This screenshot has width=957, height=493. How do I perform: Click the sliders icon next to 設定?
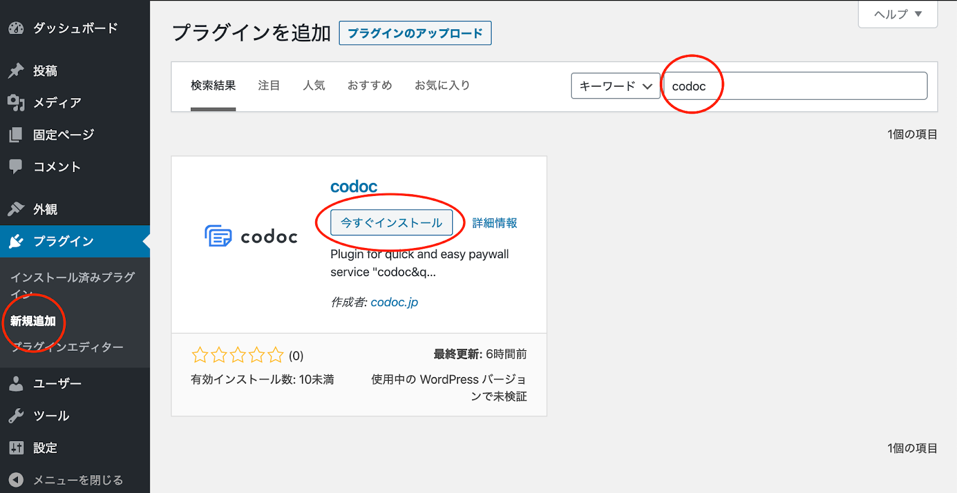16,448
